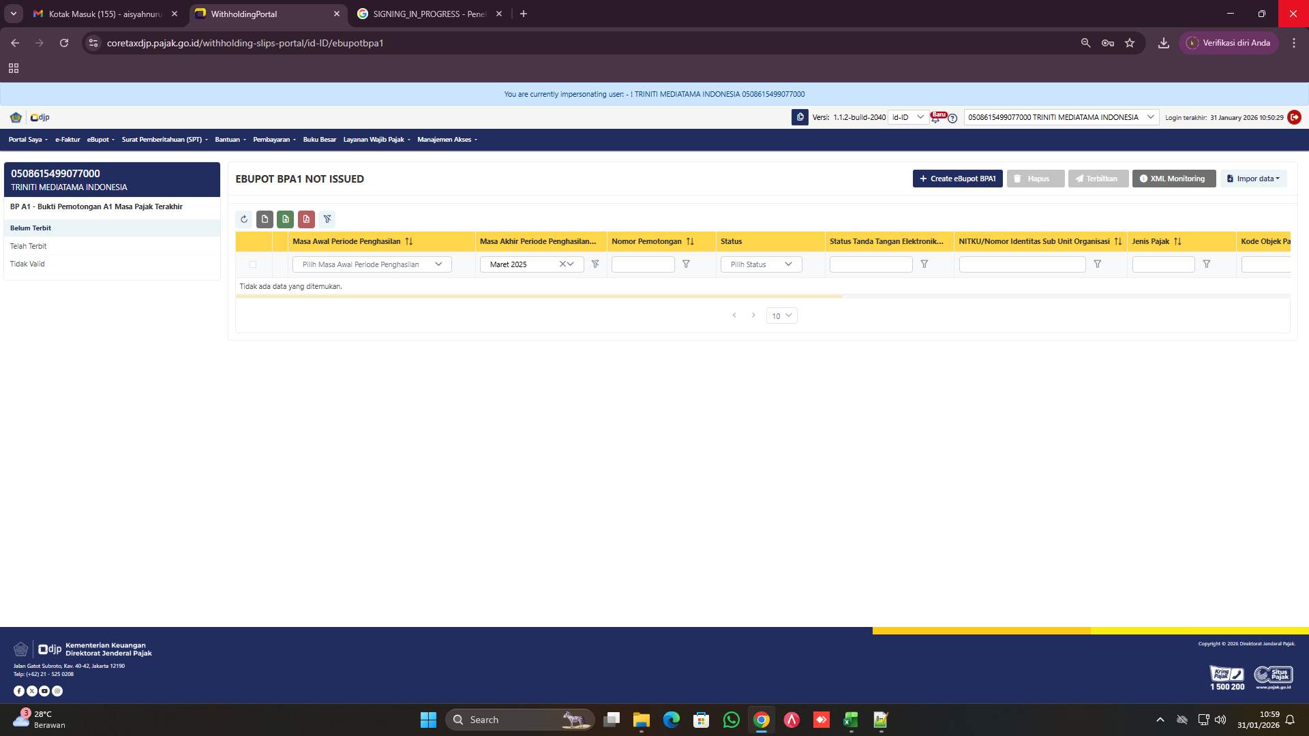Open the eBupot navigation menu
This screenshot has height=736, width=1309.
100,139
